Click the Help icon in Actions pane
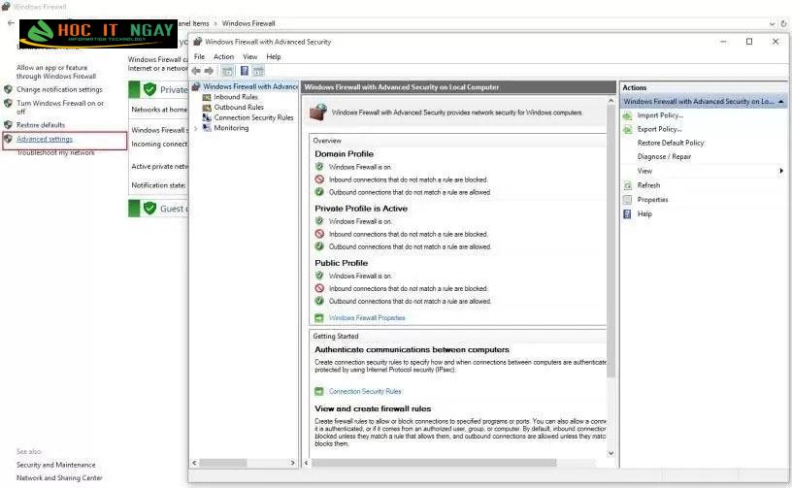This screenshot has height=488, width=792. (x=627, y=214)
